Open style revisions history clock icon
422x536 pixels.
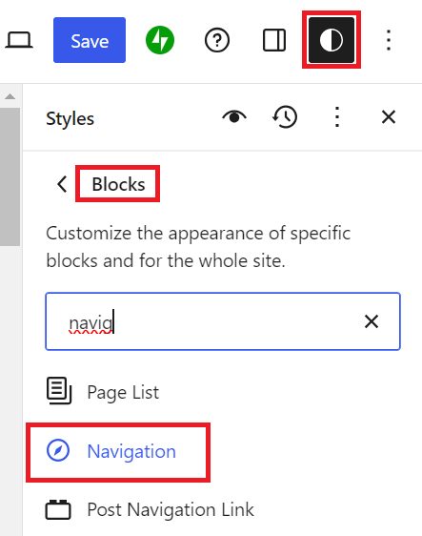point(285,117)
